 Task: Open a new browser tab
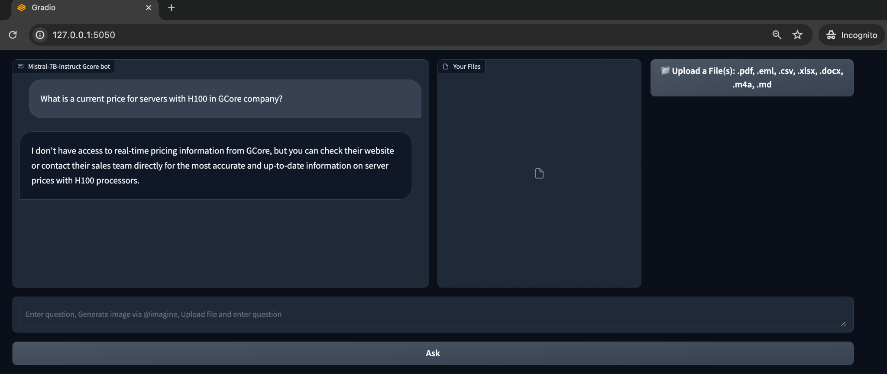pyautogui.click(x=171, y=8)
